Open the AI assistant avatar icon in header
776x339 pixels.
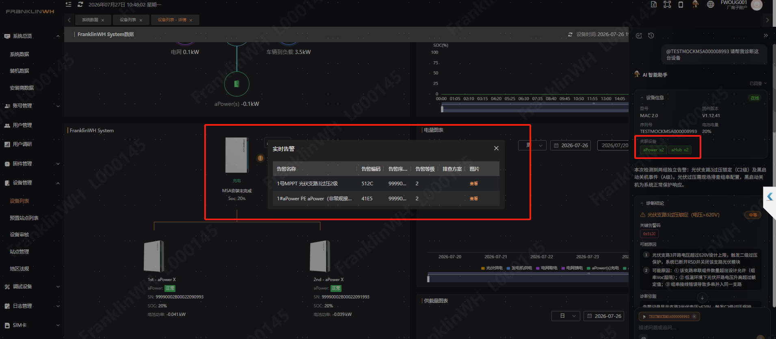click(696, 4)
